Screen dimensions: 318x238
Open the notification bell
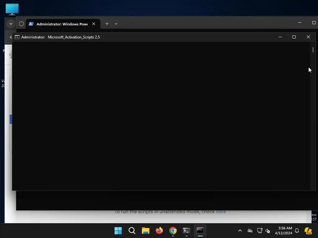coord(297,231)
